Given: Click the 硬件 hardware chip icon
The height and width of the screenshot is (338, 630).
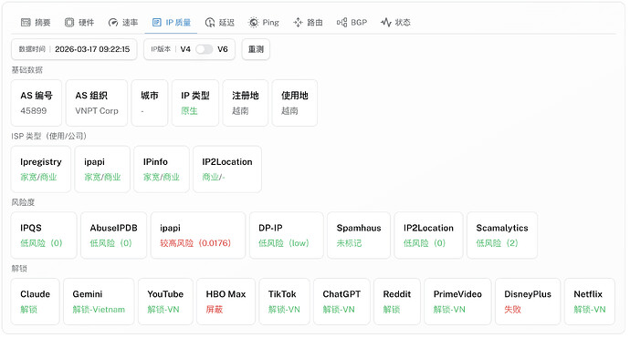Looking at the screenshot, I should pos(69,23).
